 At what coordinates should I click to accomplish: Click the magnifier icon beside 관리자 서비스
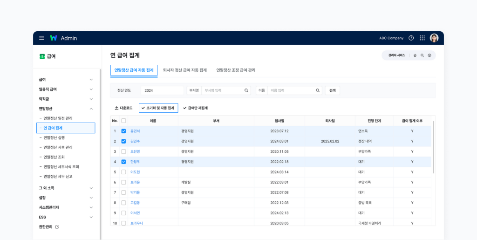tap(422, 55)
